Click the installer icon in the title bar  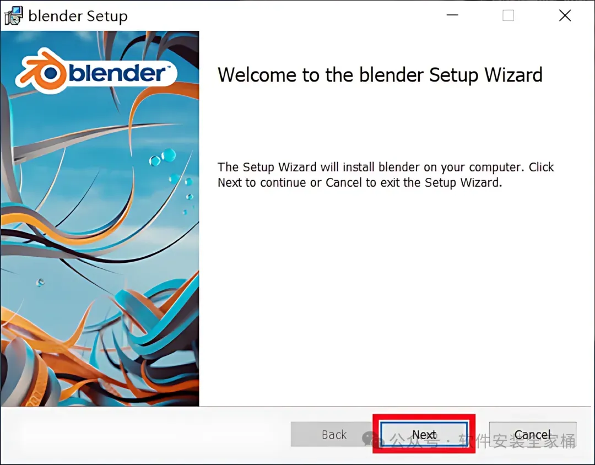click(x=14, y=15)
